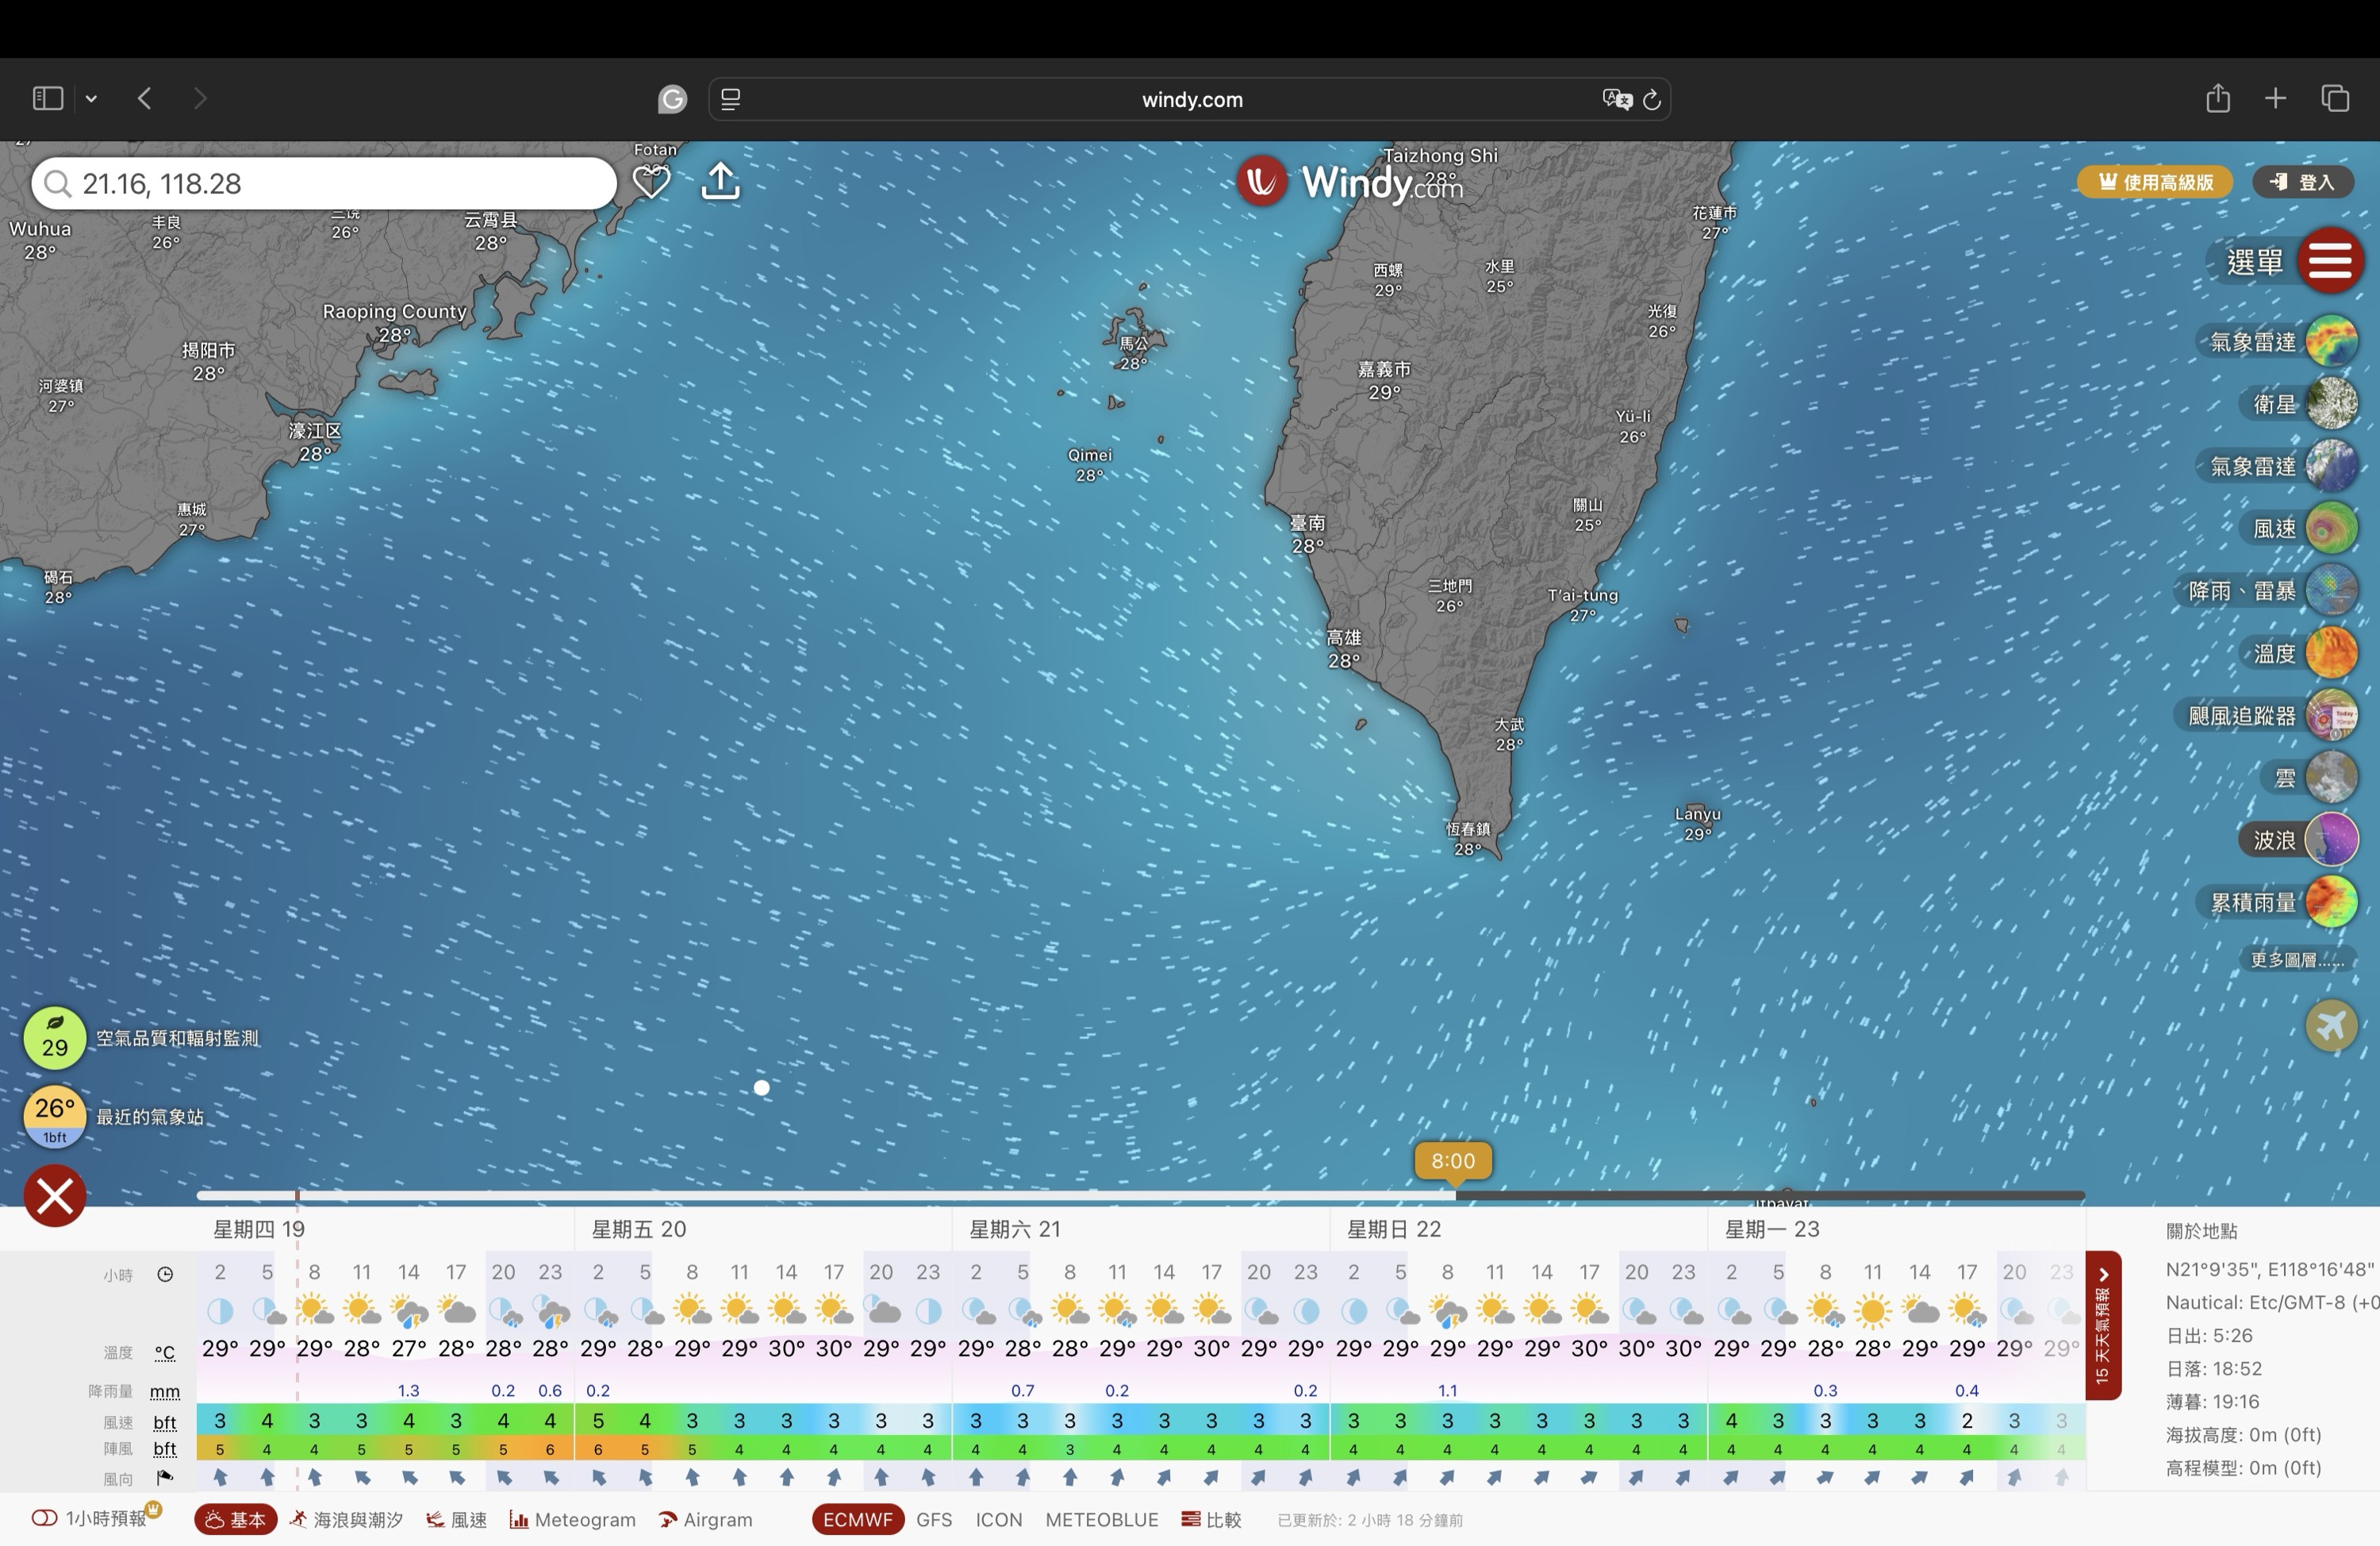
Task: Open a new Safari tab
Action: [2275, 98]
